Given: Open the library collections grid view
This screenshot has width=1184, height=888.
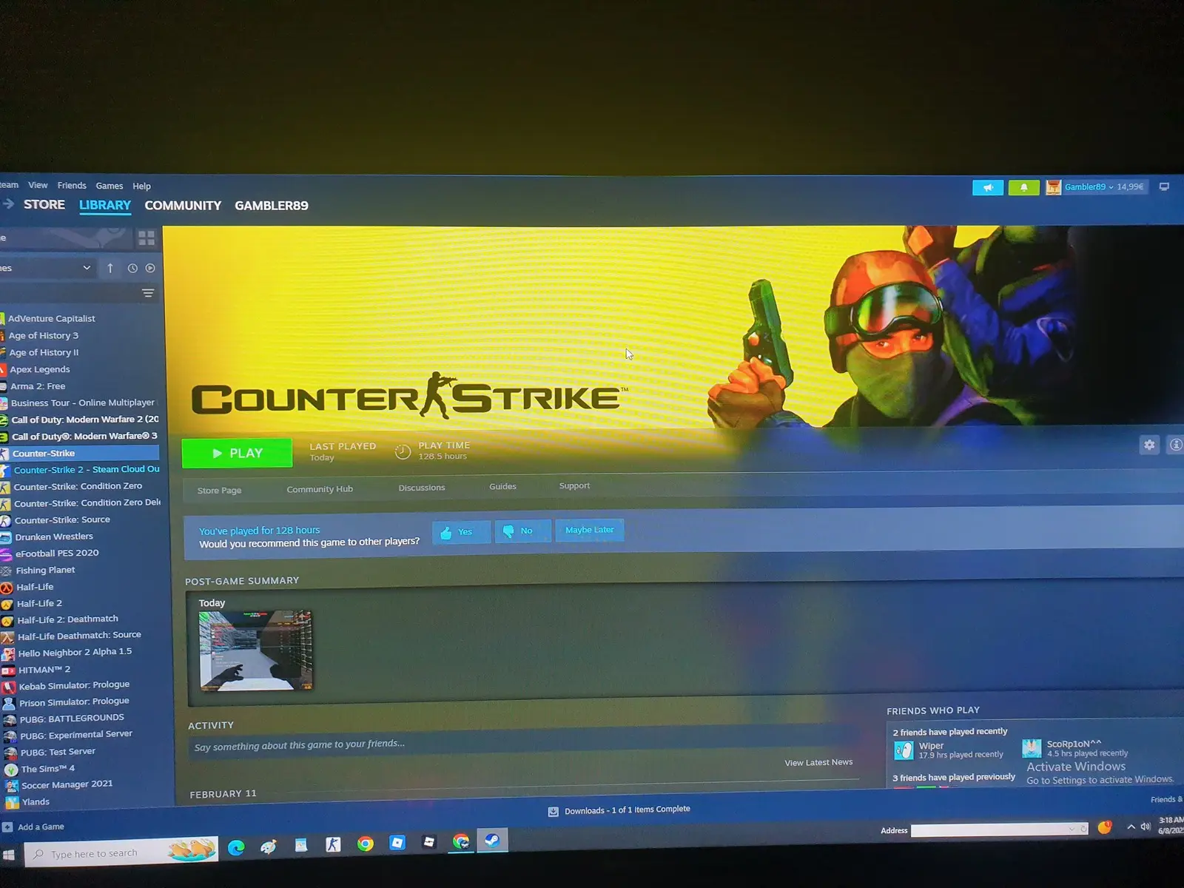Looking at the screenshot, I should (147, 238).
